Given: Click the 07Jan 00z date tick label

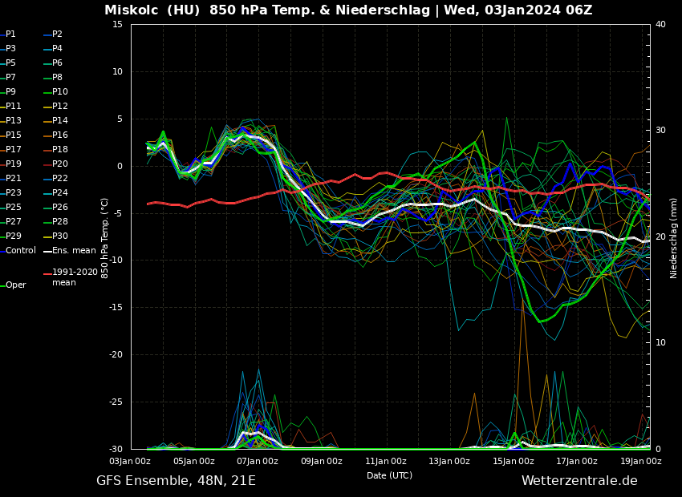Looking at the screenshot, I should point(258,461).
